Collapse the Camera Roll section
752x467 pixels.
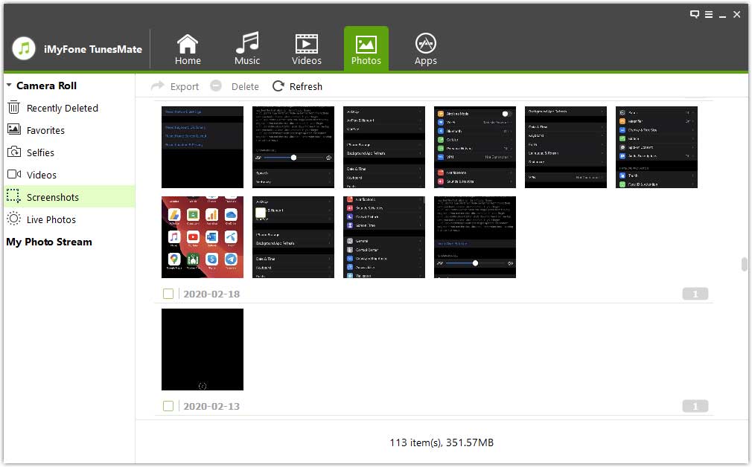pos(8,85)
